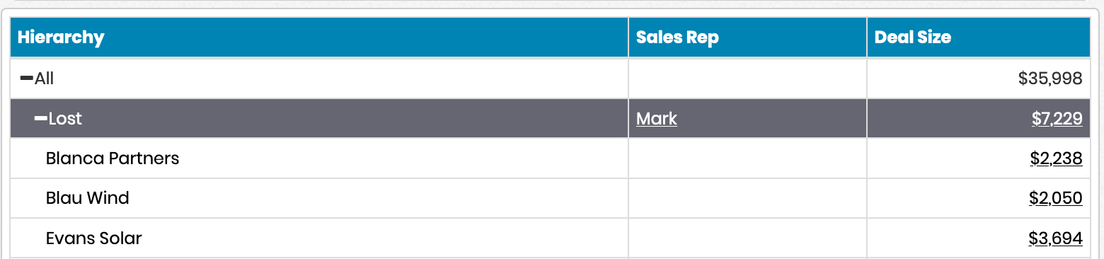
Task: Click the $3,694 deal size link
Action: pyautogui.click(x=1056, y=238)
